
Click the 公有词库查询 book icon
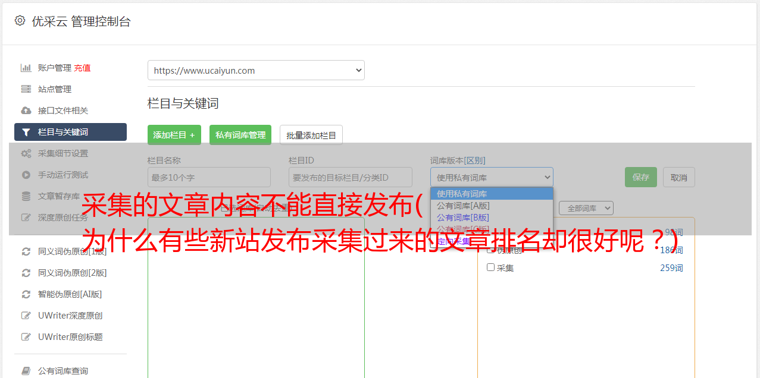(26, 371)
